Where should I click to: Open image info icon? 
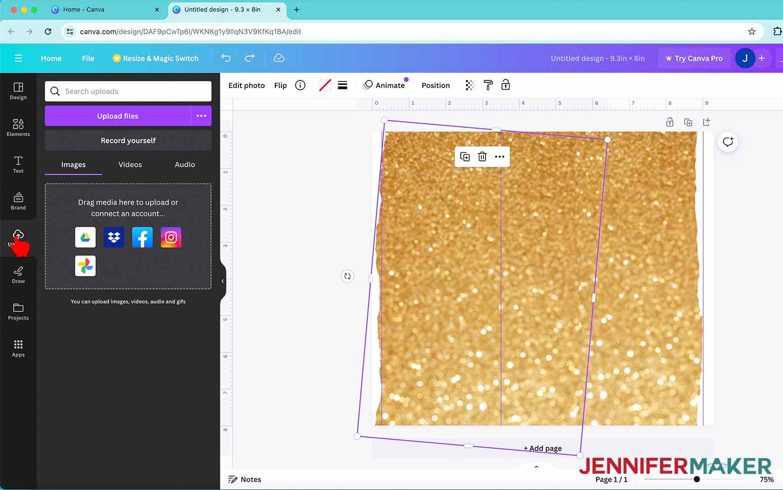(300, 85)
